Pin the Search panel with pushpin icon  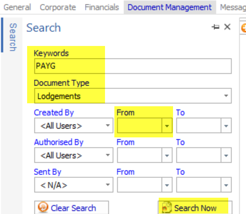pos(215,27)
